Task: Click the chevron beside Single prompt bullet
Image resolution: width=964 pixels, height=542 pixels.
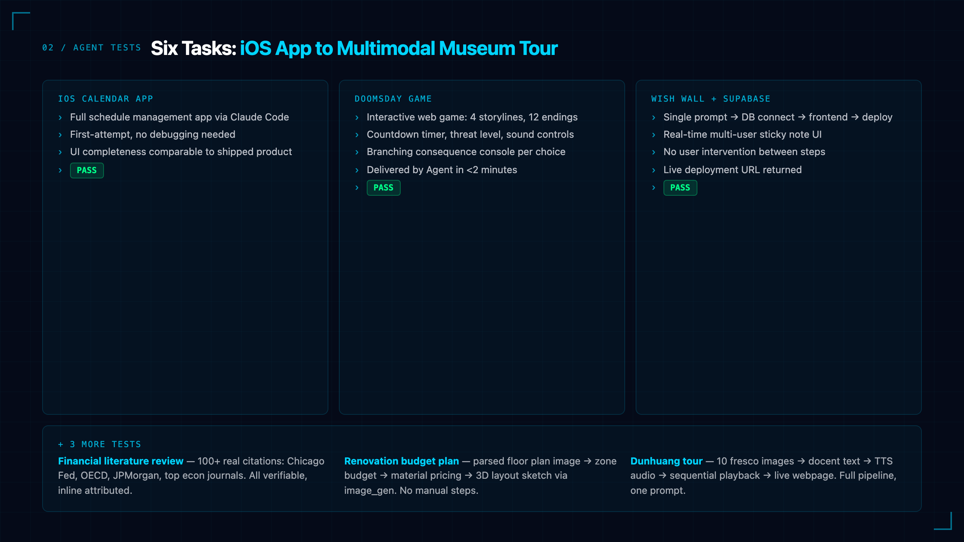Action: pyautogui.click(x=654, y=117)
